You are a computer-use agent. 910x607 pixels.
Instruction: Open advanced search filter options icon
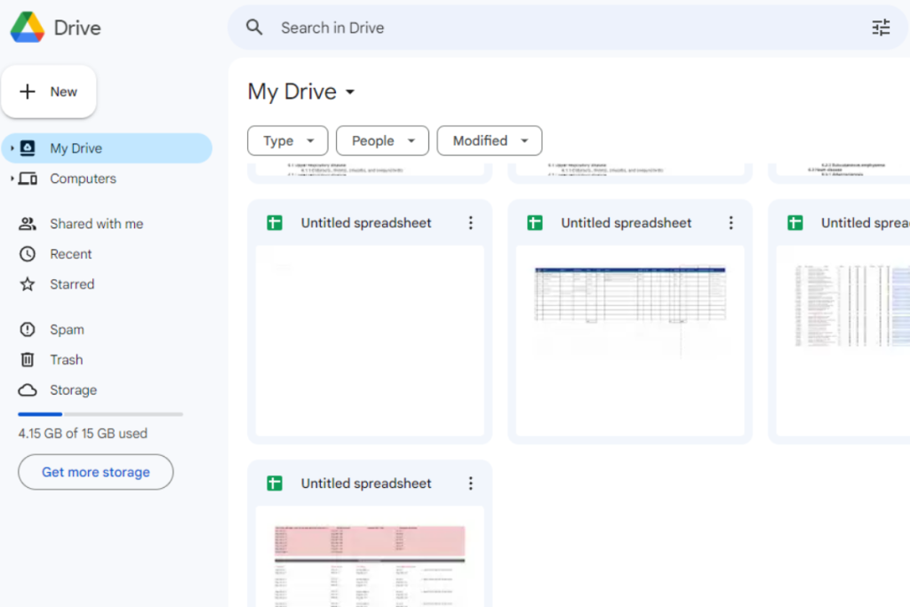coord(881,28)
